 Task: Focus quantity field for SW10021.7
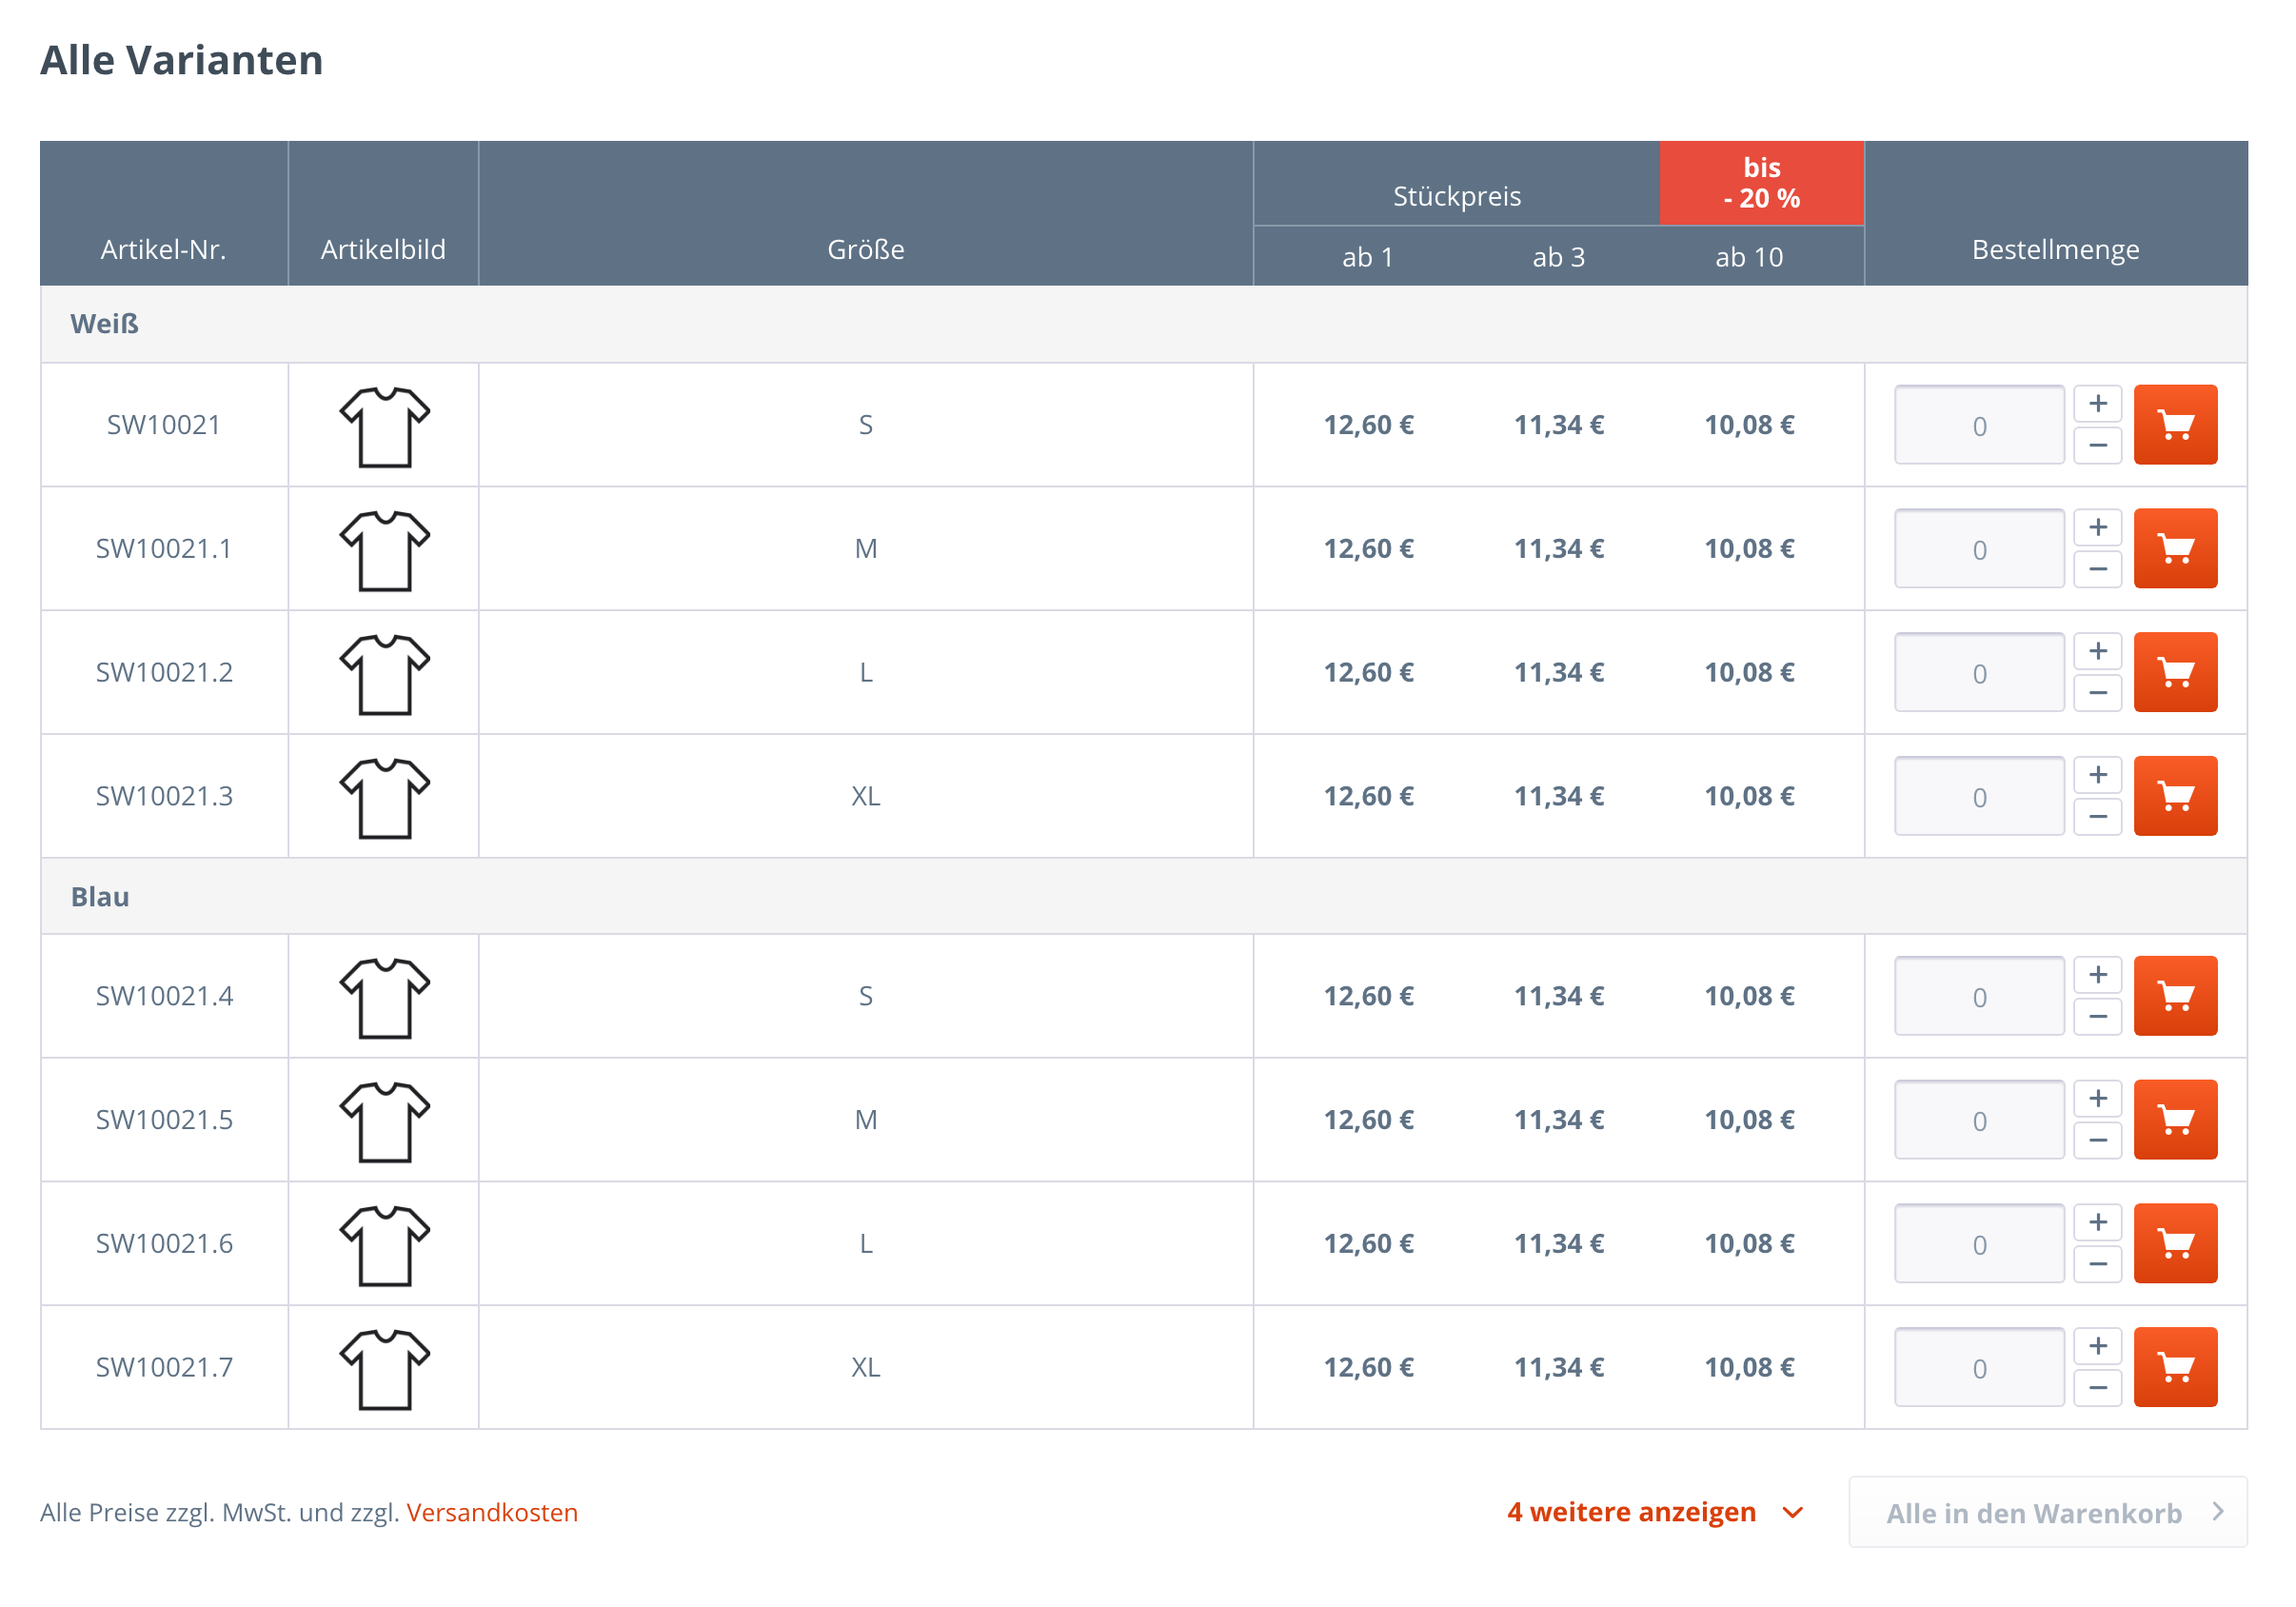(x=1979, y=1367)
